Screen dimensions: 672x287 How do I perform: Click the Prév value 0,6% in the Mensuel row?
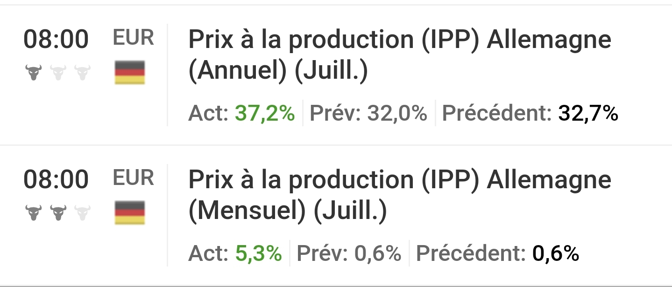[377, 253]
